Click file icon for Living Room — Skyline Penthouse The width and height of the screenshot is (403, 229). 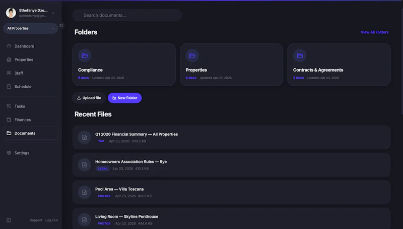(x=85, y=219)
